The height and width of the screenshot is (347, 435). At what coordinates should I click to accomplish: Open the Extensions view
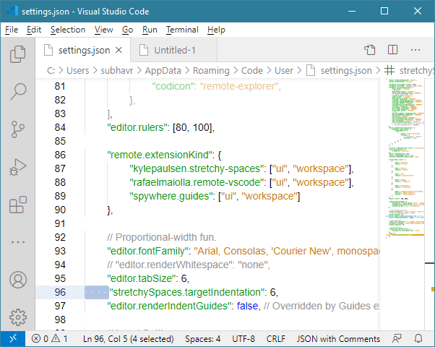[18, 205]
